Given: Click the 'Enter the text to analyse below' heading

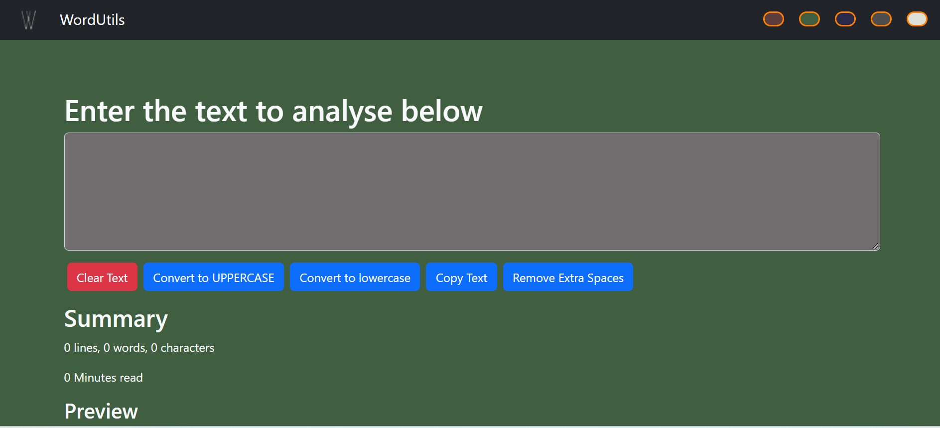Looking at the screenshot, I should click(273, 111).
